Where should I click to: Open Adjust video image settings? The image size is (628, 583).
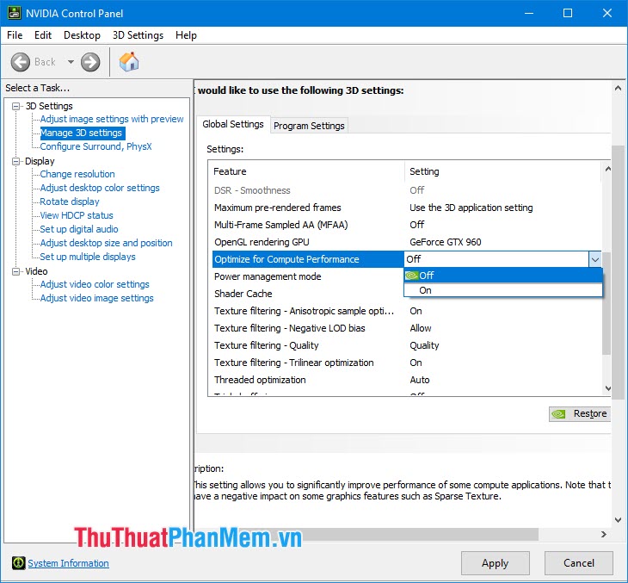tap(96, 298)
